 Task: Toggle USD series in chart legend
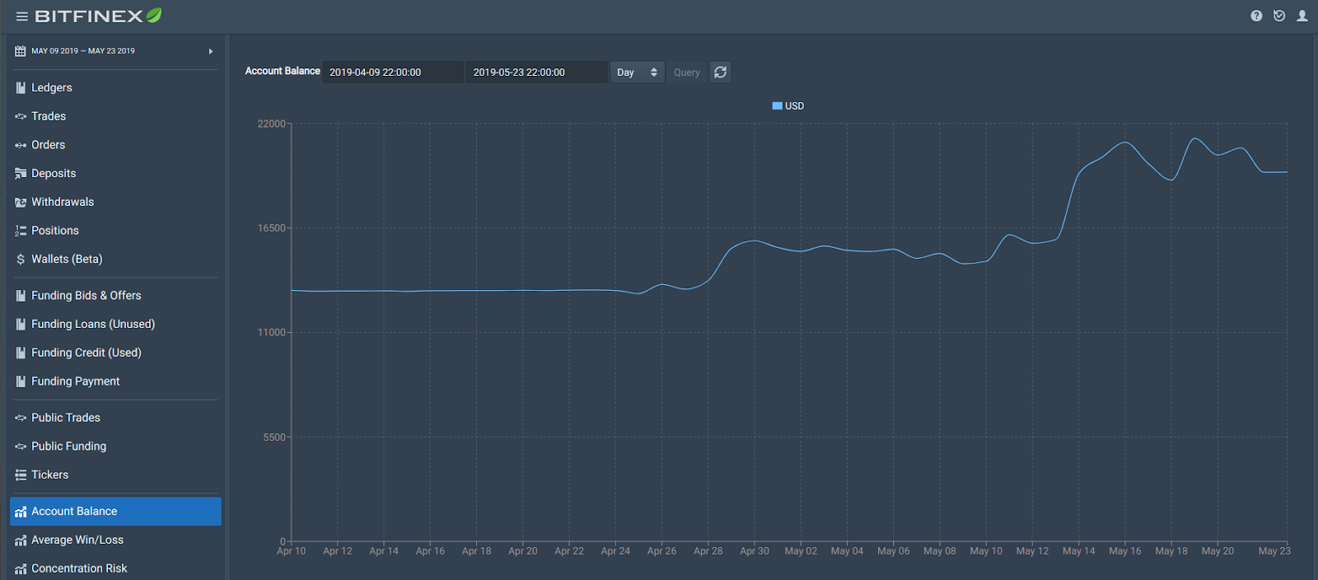coord(788,106)
